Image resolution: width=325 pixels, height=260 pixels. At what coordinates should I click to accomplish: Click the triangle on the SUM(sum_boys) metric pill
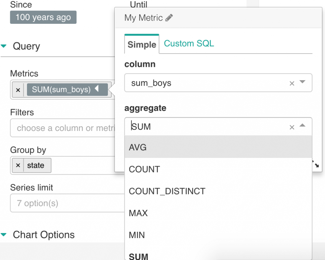tap(97, 89)
